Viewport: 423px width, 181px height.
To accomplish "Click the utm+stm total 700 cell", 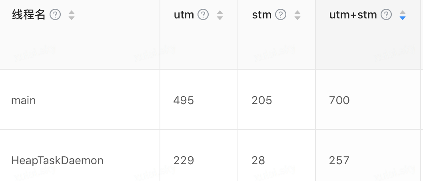I will click(339, 100).
